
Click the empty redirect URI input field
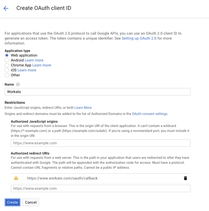tap(101, 188)
